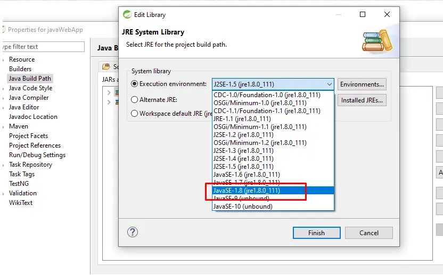Select Java Compiler tree item
The height and width of the screenshot is (275, 443).
pyautogui.click(x=29, y=98)
